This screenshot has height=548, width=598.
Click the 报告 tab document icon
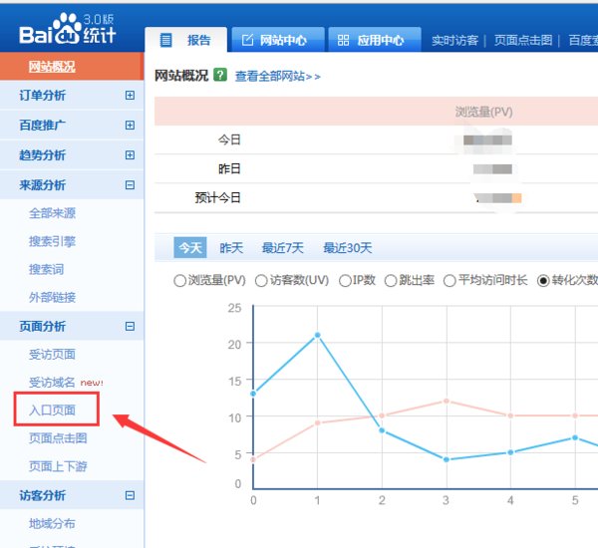pyautogui.click(x=165, y=40)
